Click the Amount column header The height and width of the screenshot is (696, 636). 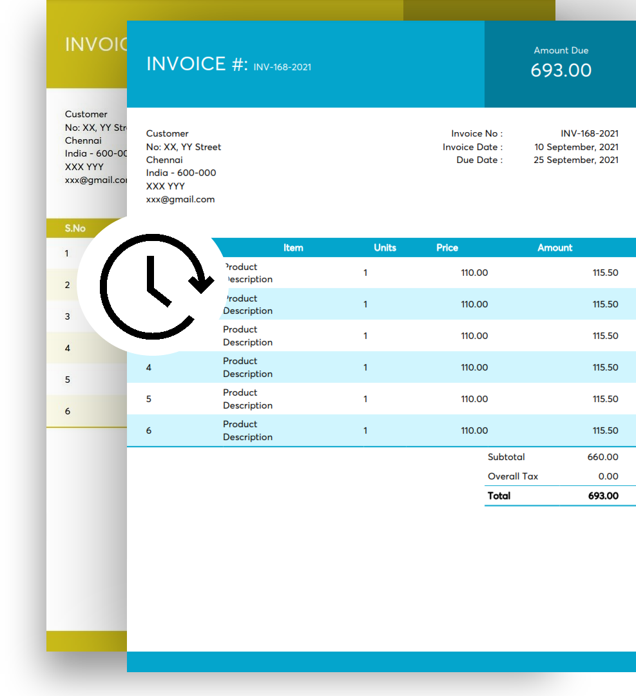click(x=555, y=247)
